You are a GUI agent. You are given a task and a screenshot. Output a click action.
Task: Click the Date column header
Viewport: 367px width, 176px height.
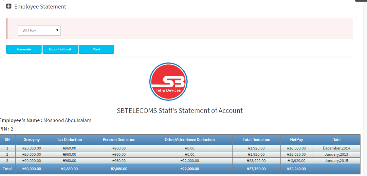tap(336, 140)
